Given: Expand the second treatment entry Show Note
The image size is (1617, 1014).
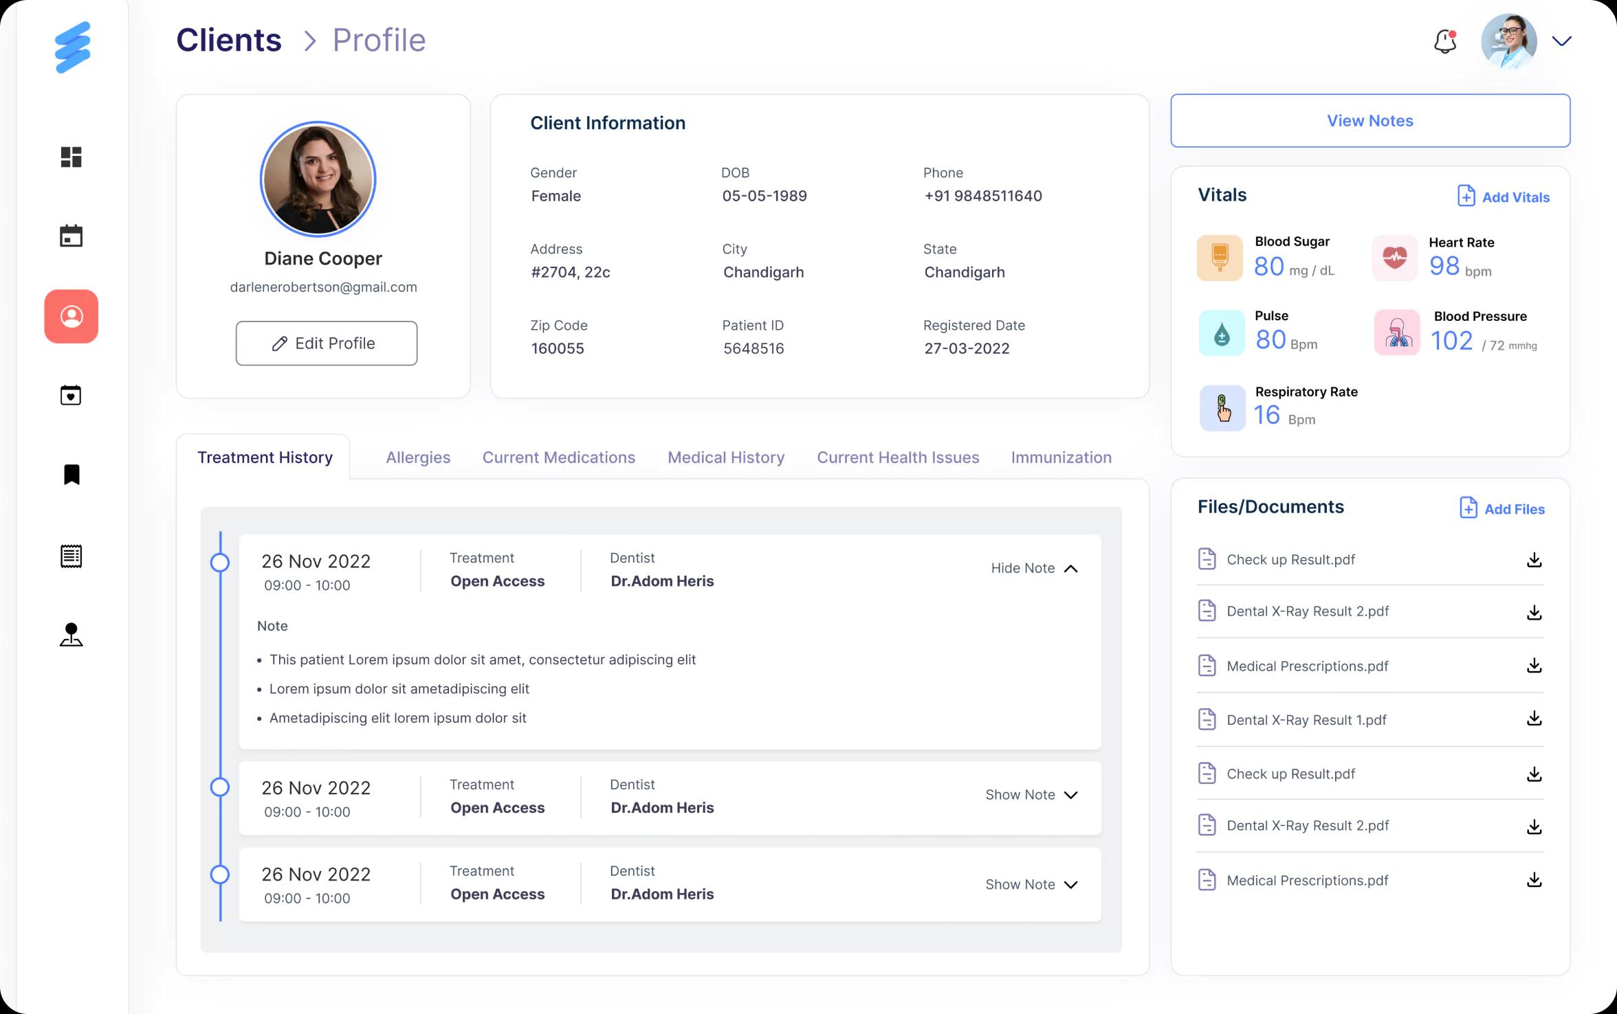Looking at the screenshot, I should (x=1031, y=794).
